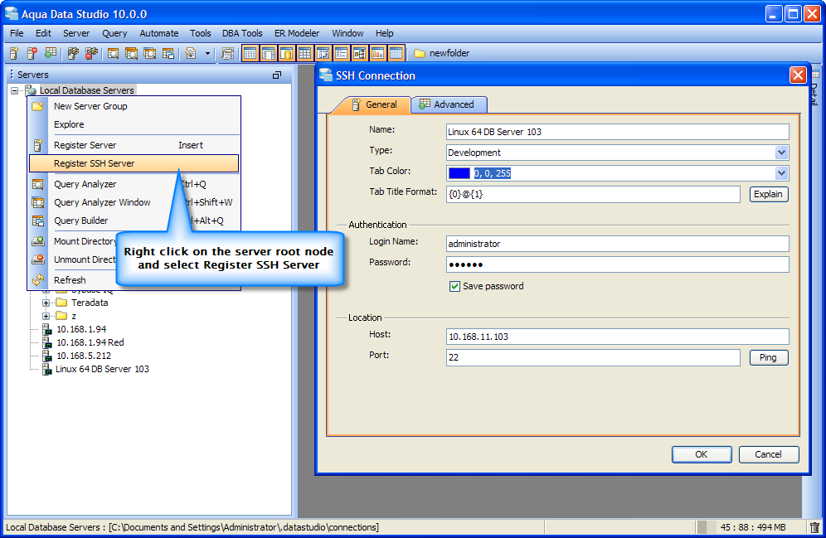
Task: Open the Automate menu
Action: (x=159, y=33)
